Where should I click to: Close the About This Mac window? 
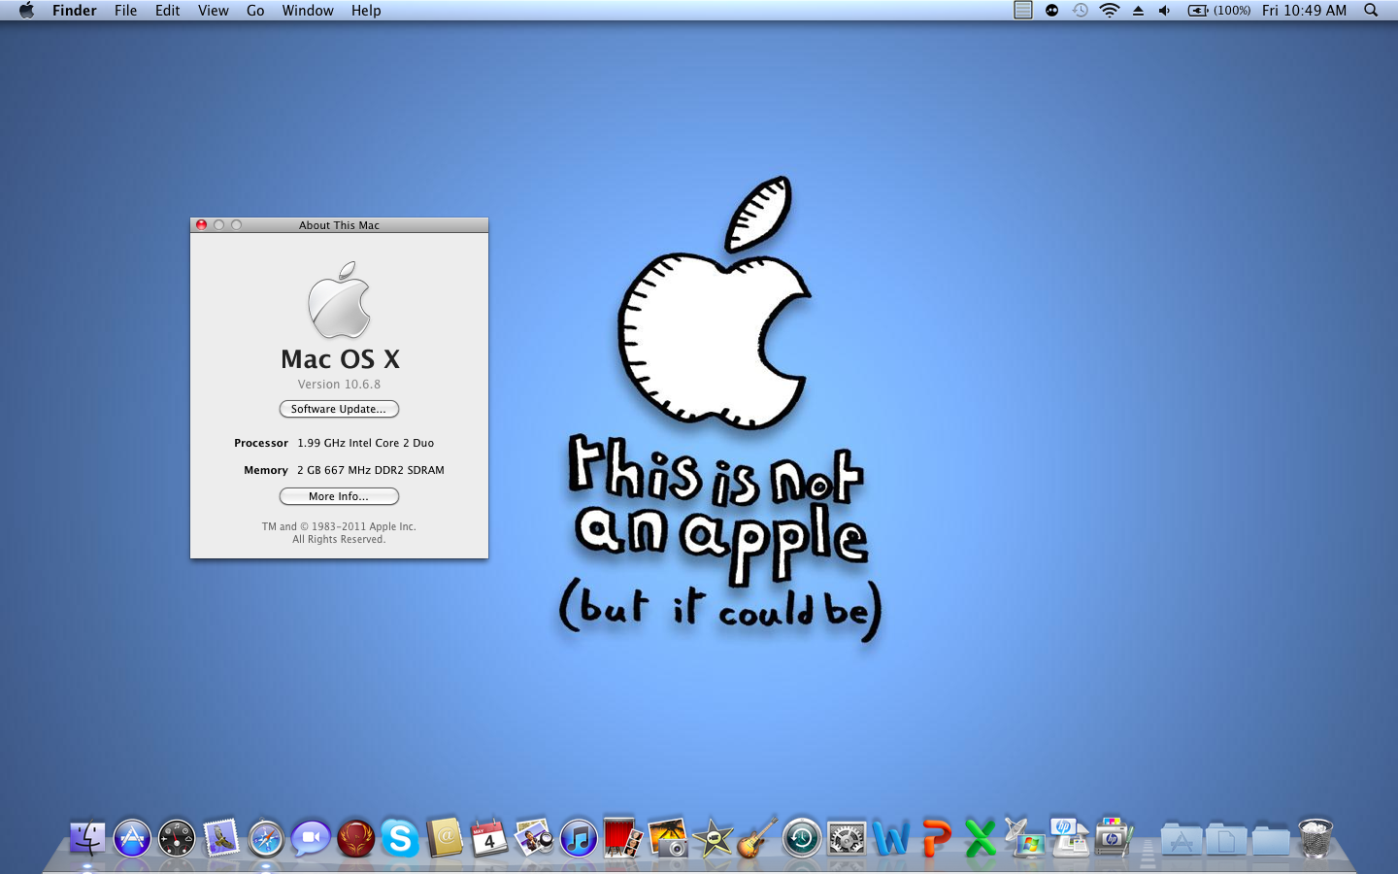202,224
